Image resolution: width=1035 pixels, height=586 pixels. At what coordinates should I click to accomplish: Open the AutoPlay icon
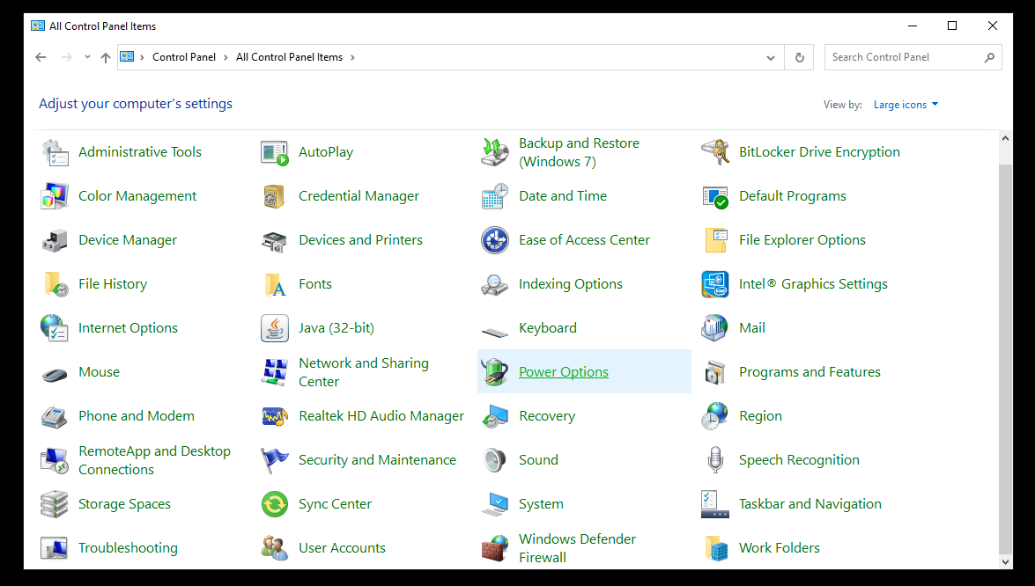pyautogui.click(x=275, y=152)
